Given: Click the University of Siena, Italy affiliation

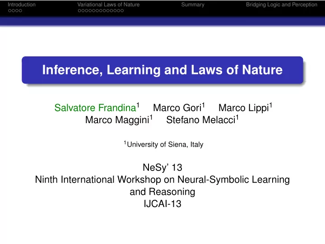Looking at the screenshot, I should coord(165,144).
